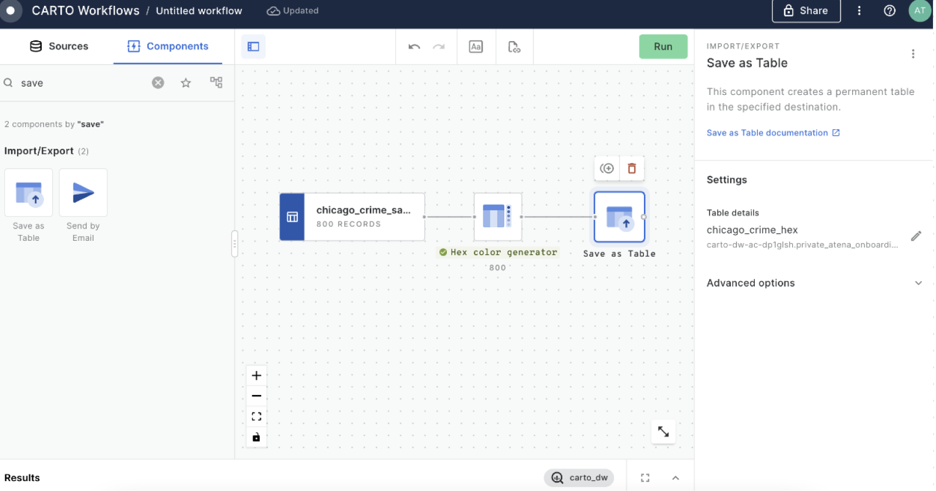Toggle the component tree view icon
936x491 pixels.
click(x=216, y=83)
